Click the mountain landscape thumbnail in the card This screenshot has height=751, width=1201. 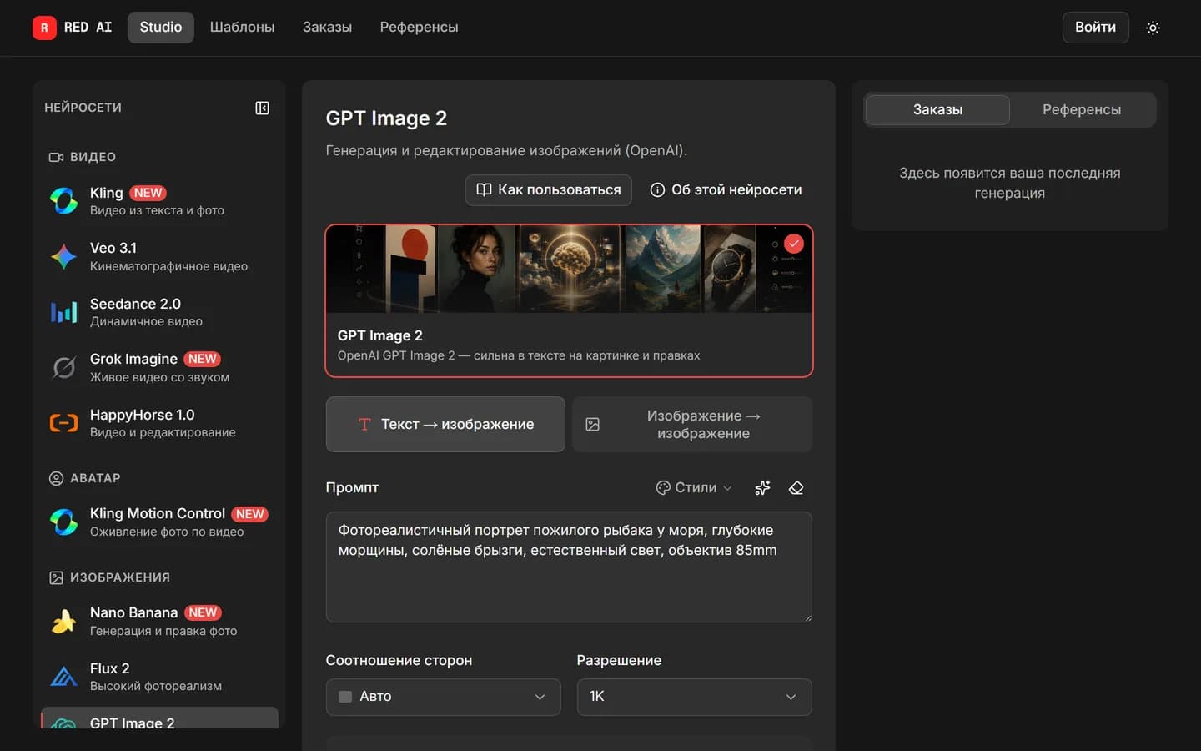(x=663, y=269)
